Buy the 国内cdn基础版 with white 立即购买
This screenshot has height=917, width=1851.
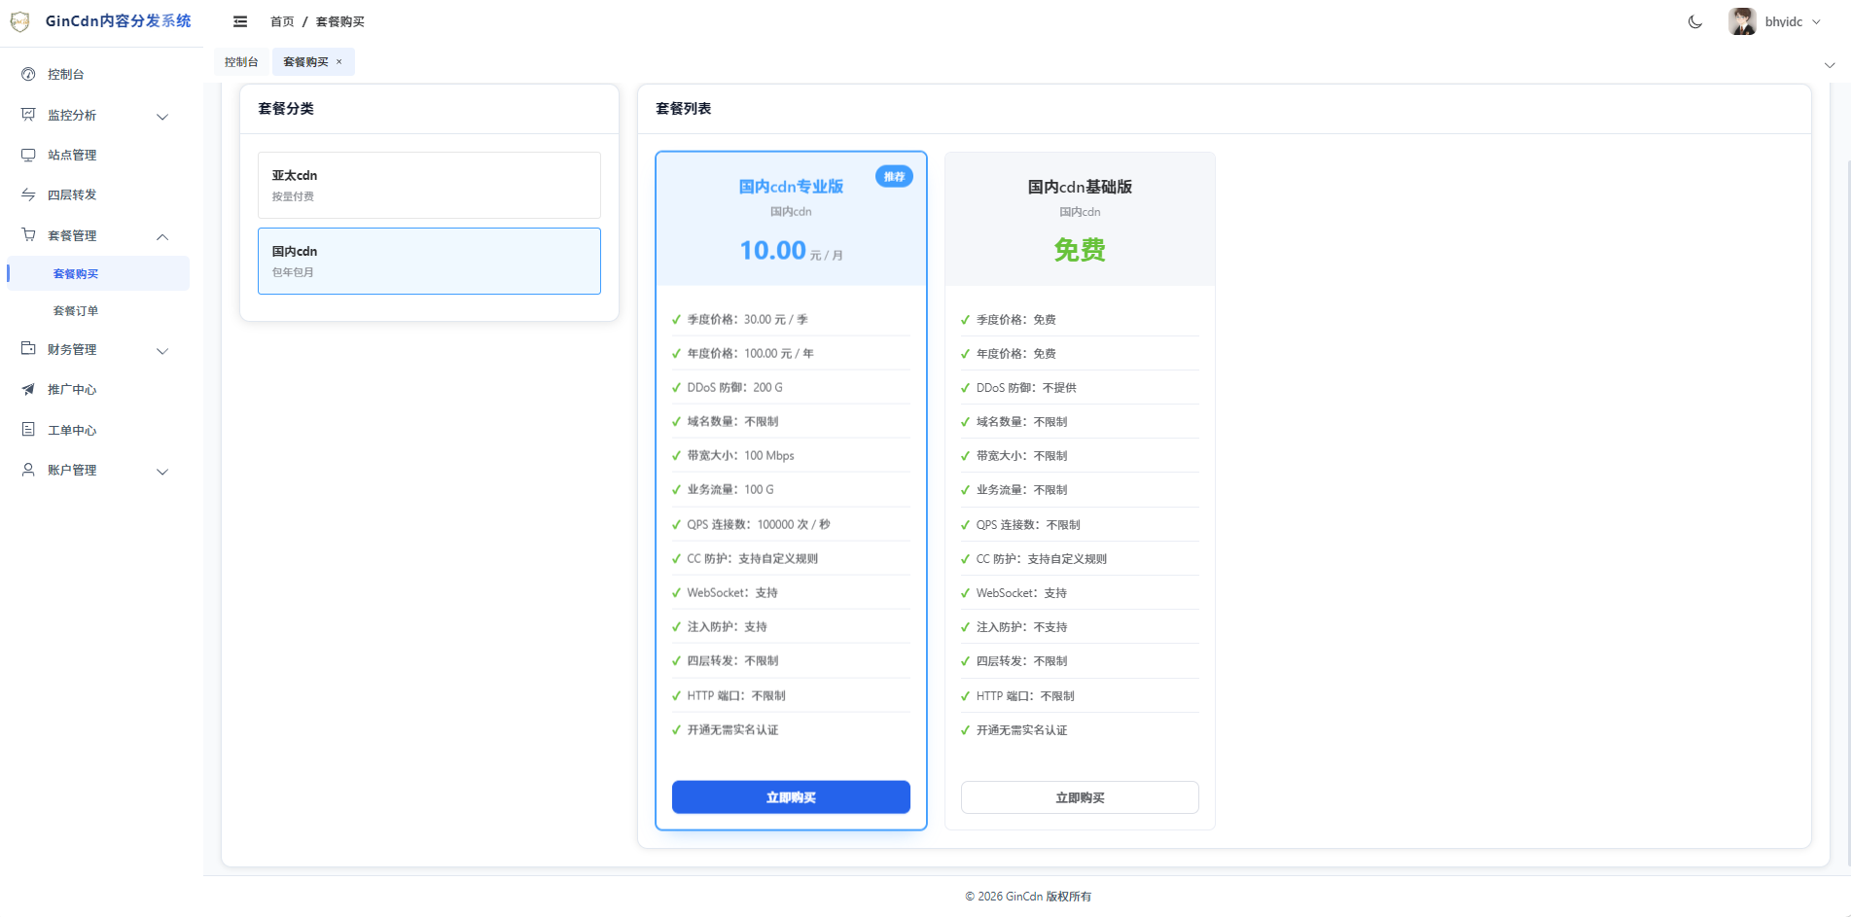[1080, 797]
